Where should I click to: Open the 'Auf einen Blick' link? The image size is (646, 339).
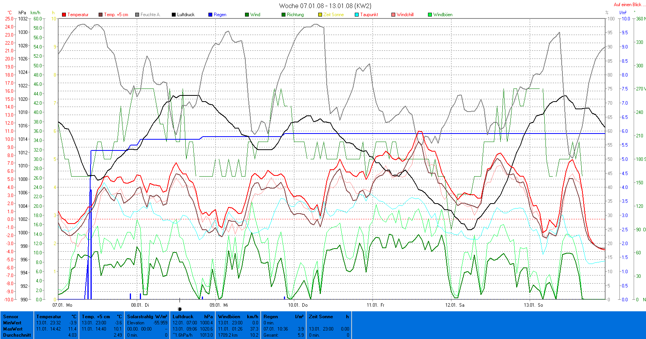627,5
